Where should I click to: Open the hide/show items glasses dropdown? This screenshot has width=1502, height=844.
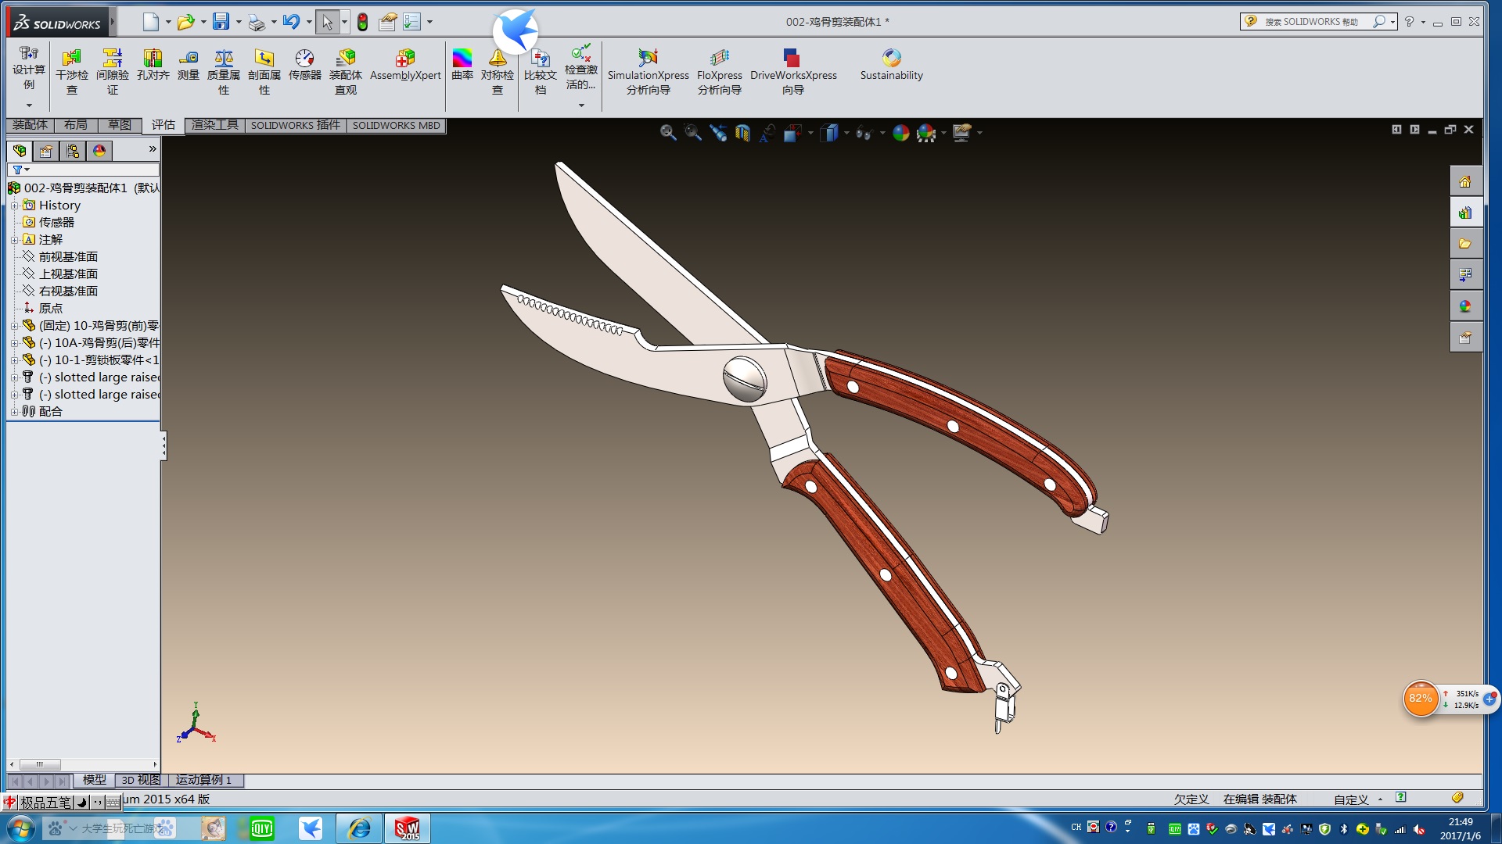click(x=882, y=134)
